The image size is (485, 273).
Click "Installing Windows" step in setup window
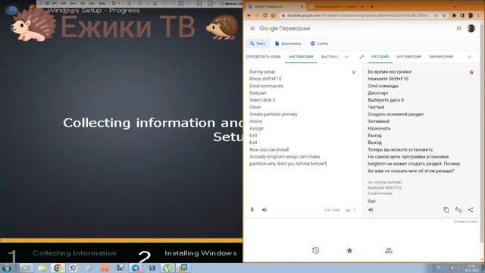point(200,253)
